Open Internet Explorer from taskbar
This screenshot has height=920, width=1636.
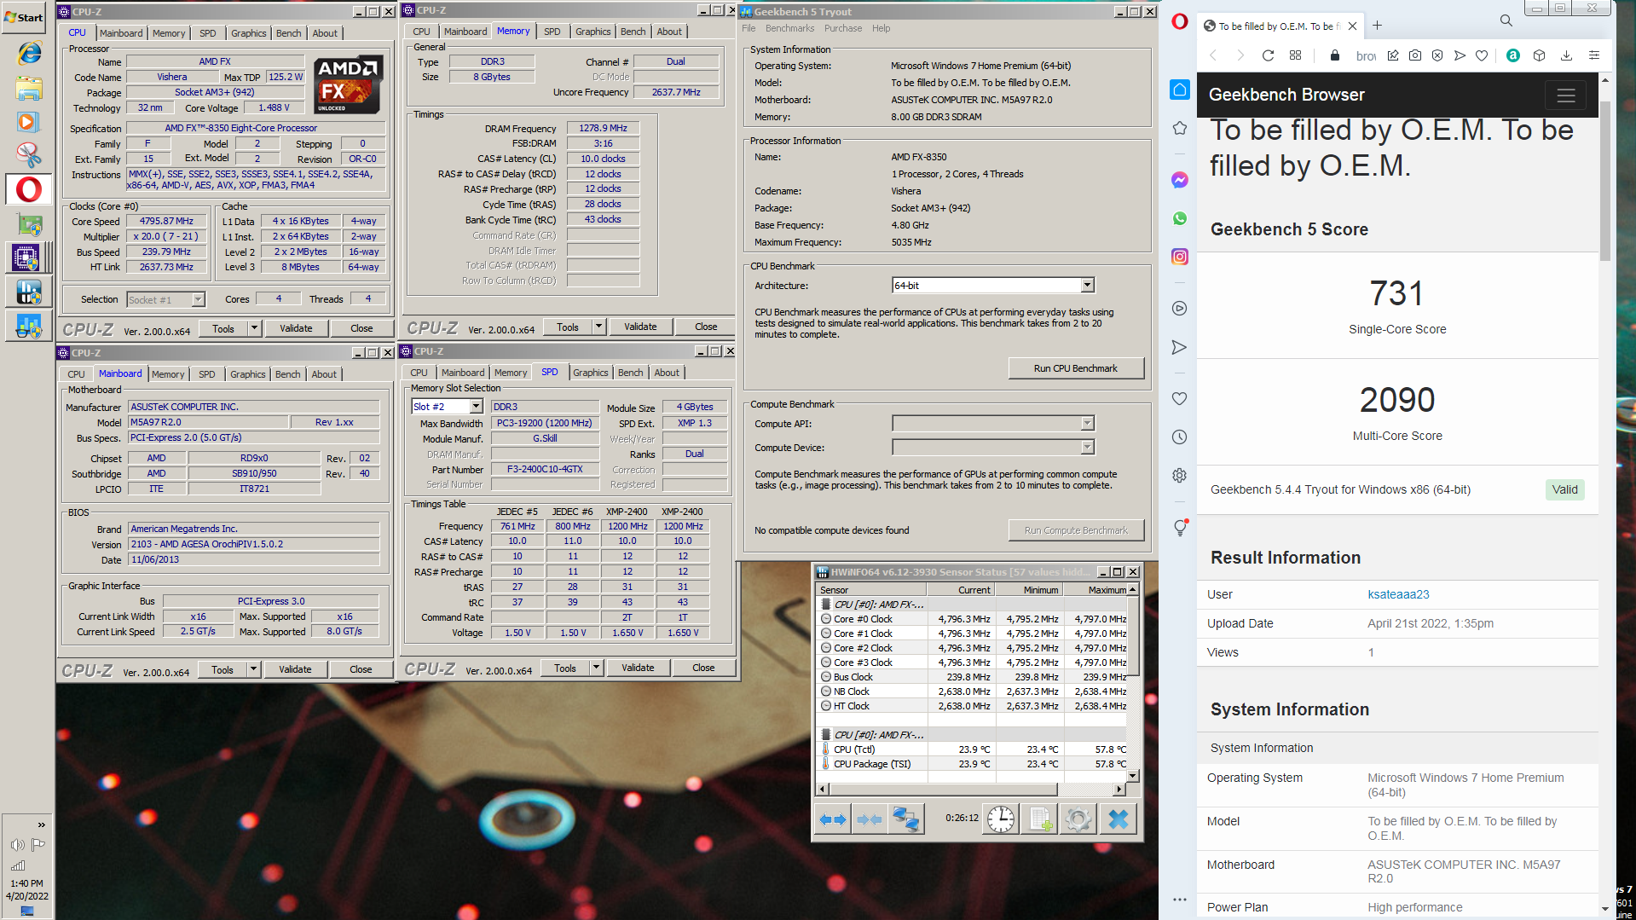click(x=29, y=53)
